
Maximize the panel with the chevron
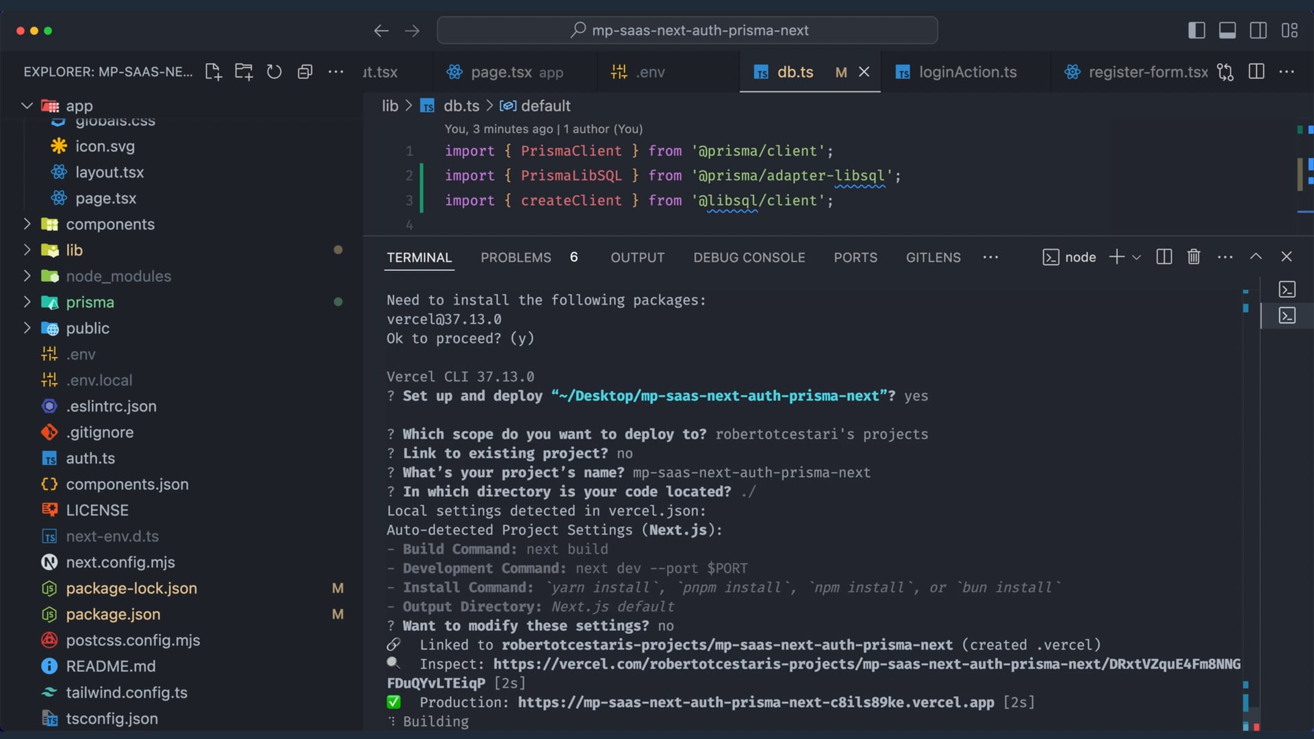[x=1256, y=257]
